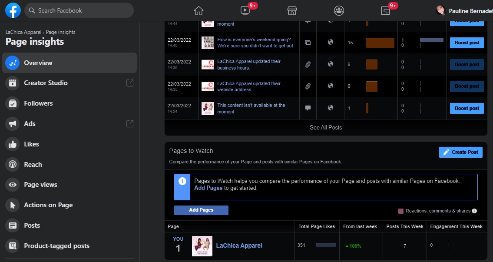This screenshot has height=262, width=493.
Task: Click the Likes thumbs-up icon
Action: point(13,144)
